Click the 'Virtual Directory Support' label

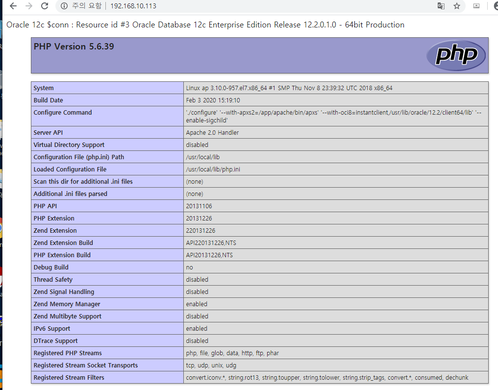(x=69, y=145)
